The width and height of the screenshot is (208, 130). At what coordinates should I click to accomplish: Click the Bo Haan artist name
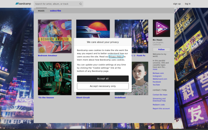tap(157, 40)
